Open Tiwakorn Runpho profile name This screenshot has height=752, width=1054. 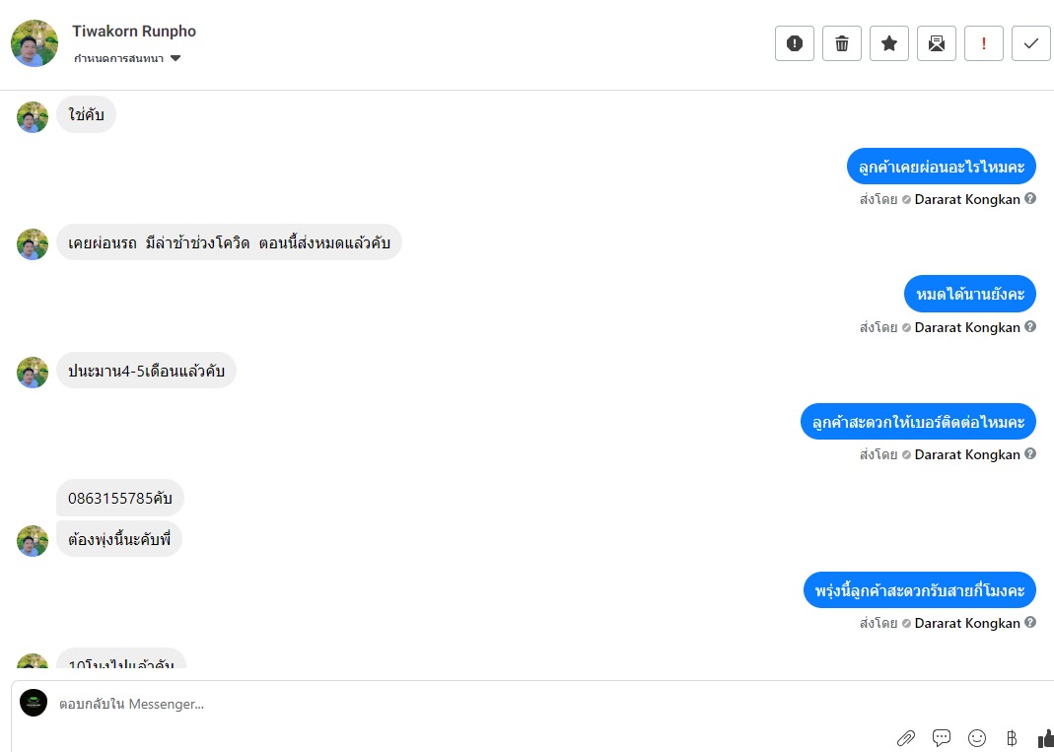tap(134, 32)
